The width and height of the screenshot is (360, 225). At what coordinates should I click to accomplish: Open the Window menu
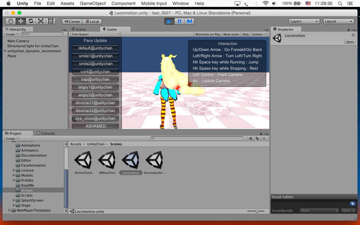(x=180, y=3)
